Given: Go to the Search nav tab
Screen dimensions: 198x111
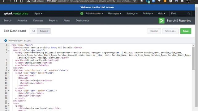Looking at the screenshot, I should (x=7, y=21).
